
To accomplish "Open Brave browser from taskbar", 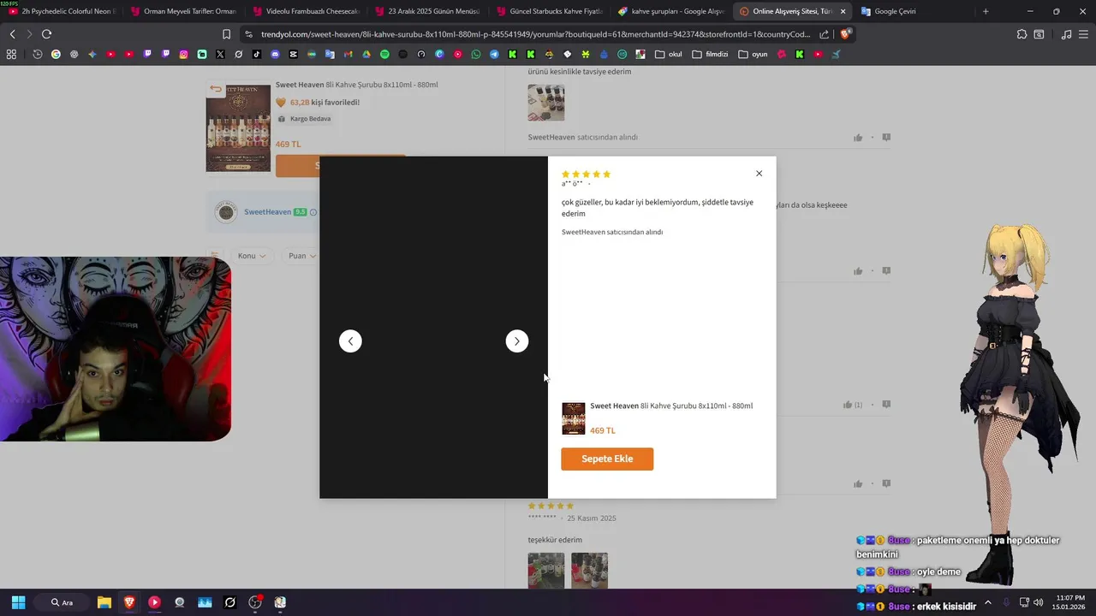I will [x=129, y=602].
